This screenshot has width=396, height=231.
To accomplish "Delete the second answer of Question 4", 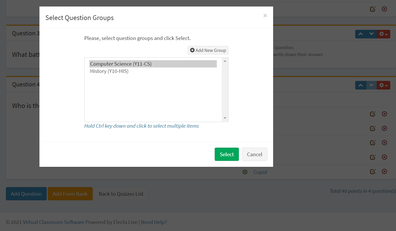I will coord(385,128).
